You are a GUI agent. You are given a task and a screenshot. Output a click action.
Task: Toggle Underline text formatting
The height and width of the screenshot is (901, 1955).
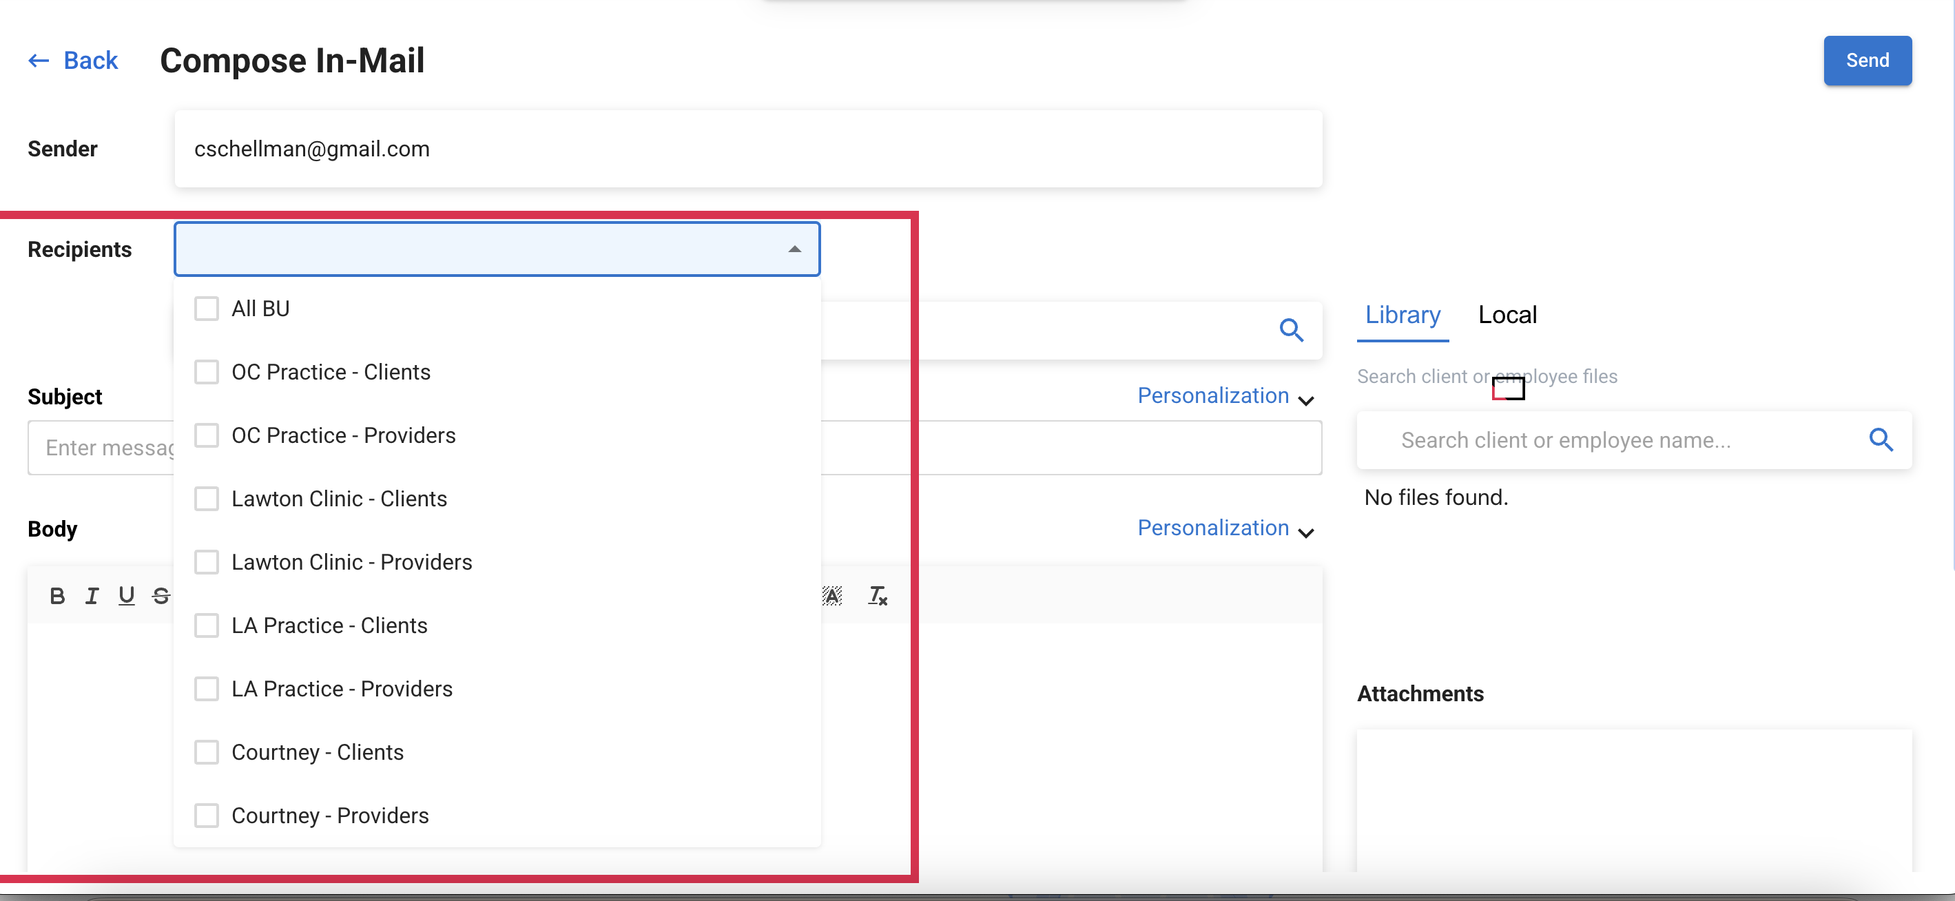point(126,596)
